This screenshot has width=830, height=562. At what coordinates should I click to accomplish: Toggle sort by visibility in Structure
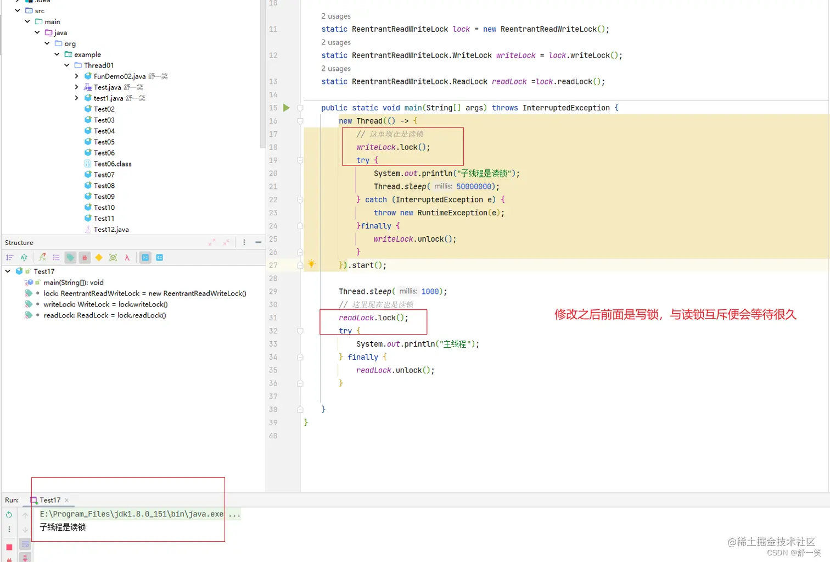[x=9, y=258]
